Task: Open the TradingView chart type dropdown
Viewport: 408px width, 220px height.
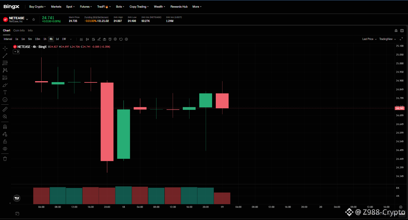Action: click(x=388, y=39)
